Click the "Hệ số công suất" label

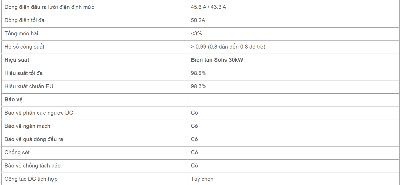[24, 47]
